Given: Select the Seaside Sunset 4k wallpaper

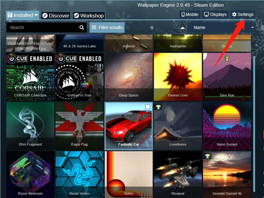Looking at the screenshot, I should coord(227,175).
